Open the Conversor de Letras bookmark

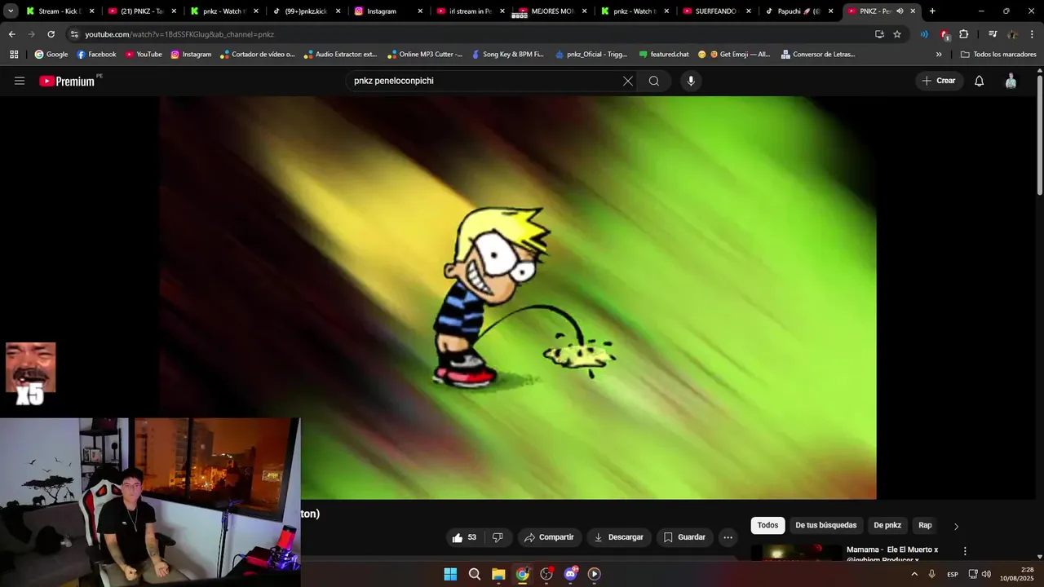tap(818, 55)
